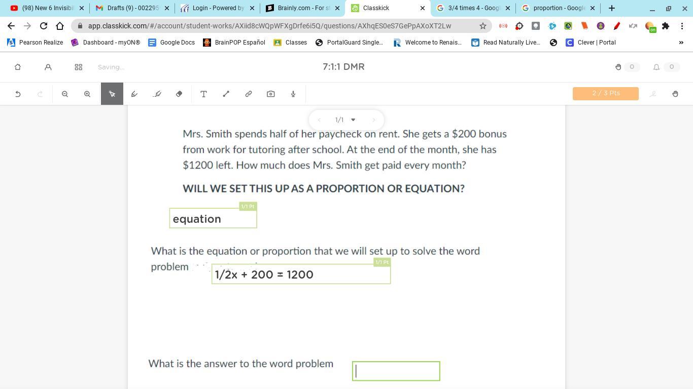Switch to the Brainly.com browser tab
The width and height of the screenshot is (693, 389).
303,8
